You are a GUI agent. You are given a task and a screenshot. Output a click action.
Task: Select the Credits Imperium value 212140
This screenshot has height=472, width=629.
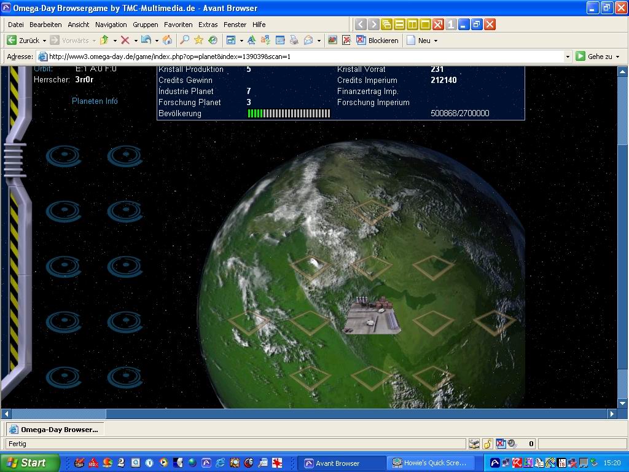pos(443,80)
